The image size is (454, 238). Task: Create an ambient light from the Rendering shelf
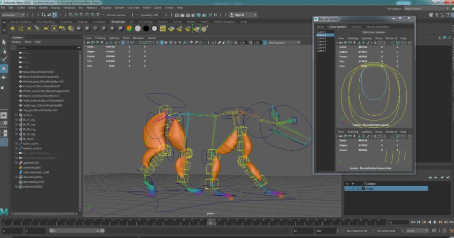coord(13,28)
